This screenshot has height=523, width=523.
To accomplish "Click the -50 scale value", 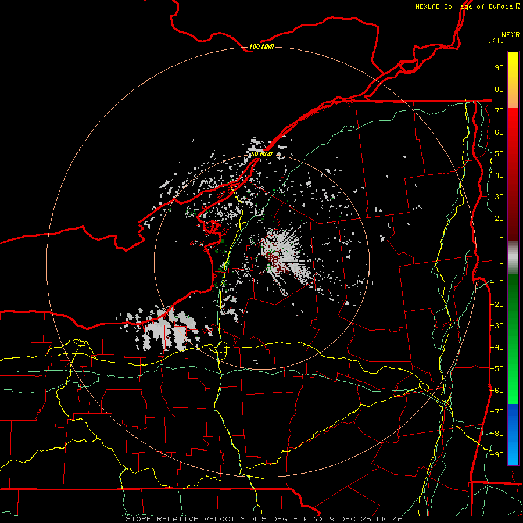I will [x=497, y=369].
